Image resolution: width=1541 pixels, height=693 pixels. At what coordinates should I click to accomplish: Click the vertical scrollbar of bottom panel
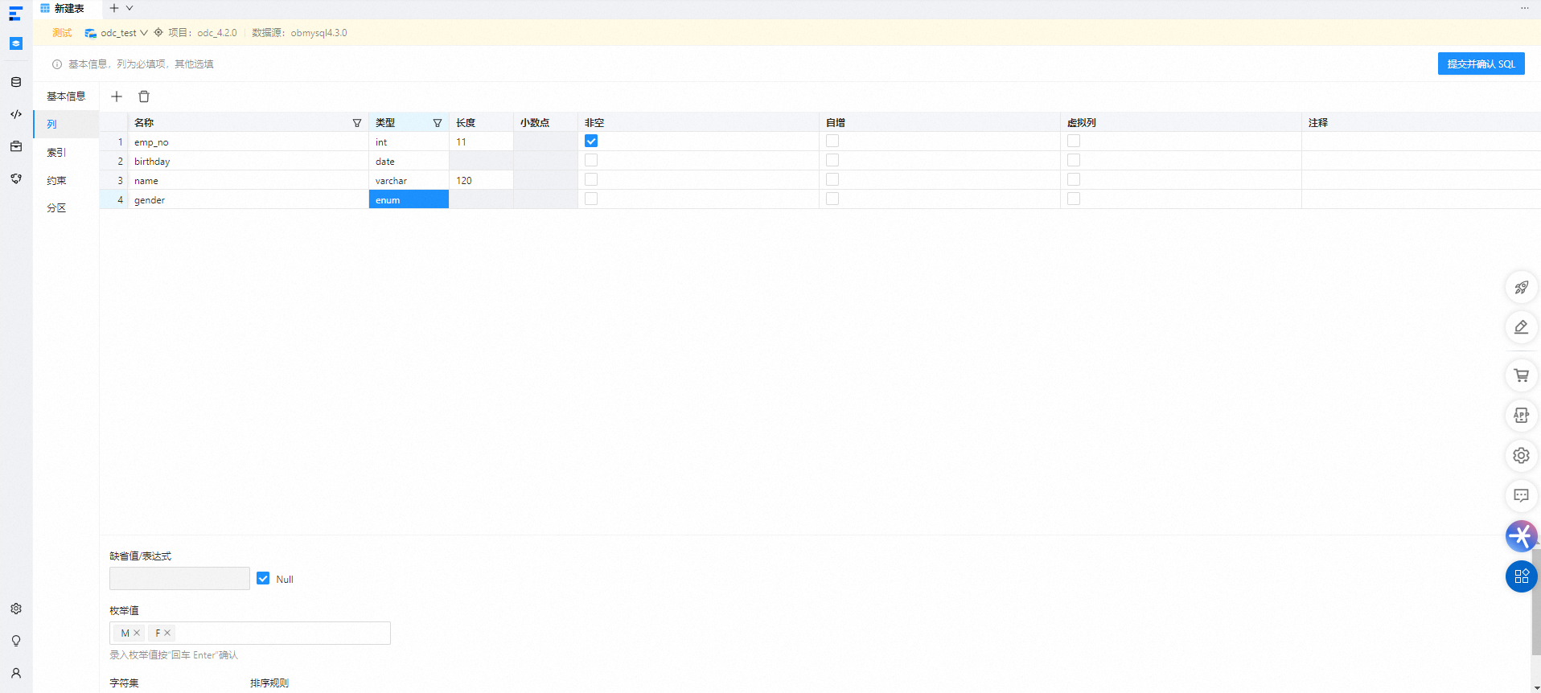pos(1535,603)
